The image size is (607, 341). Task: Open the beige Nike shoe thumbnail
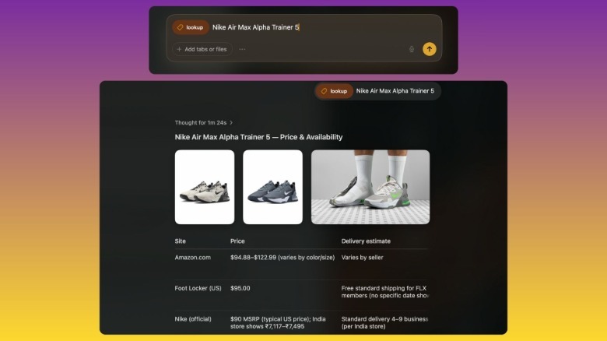click(205, 187)
